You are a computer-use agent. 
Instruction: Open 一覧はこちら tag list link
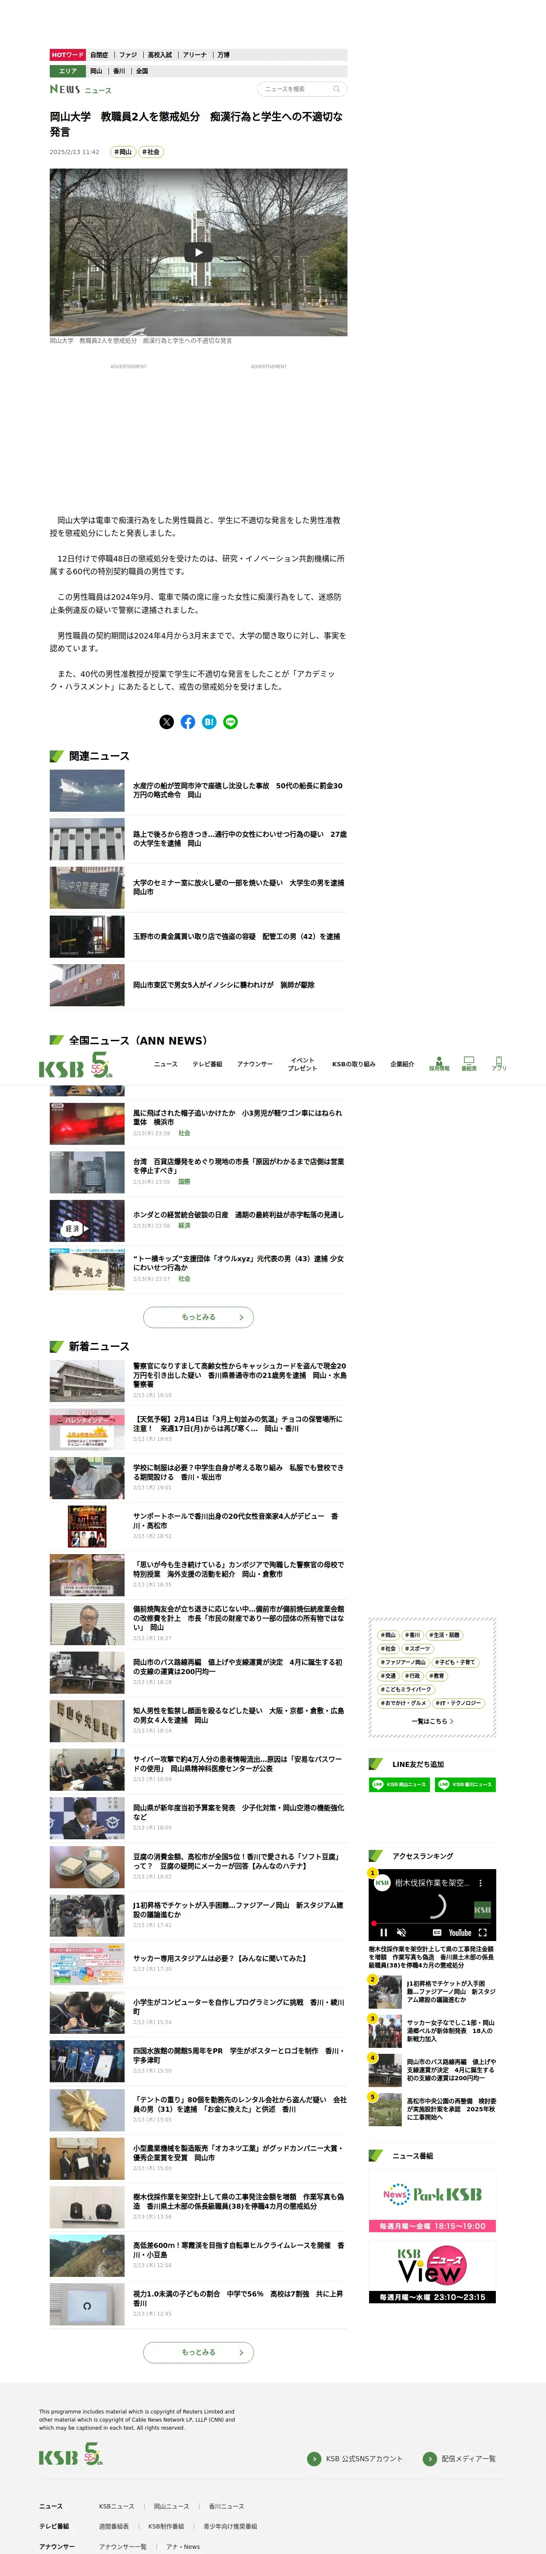(x=432, y=1721)
